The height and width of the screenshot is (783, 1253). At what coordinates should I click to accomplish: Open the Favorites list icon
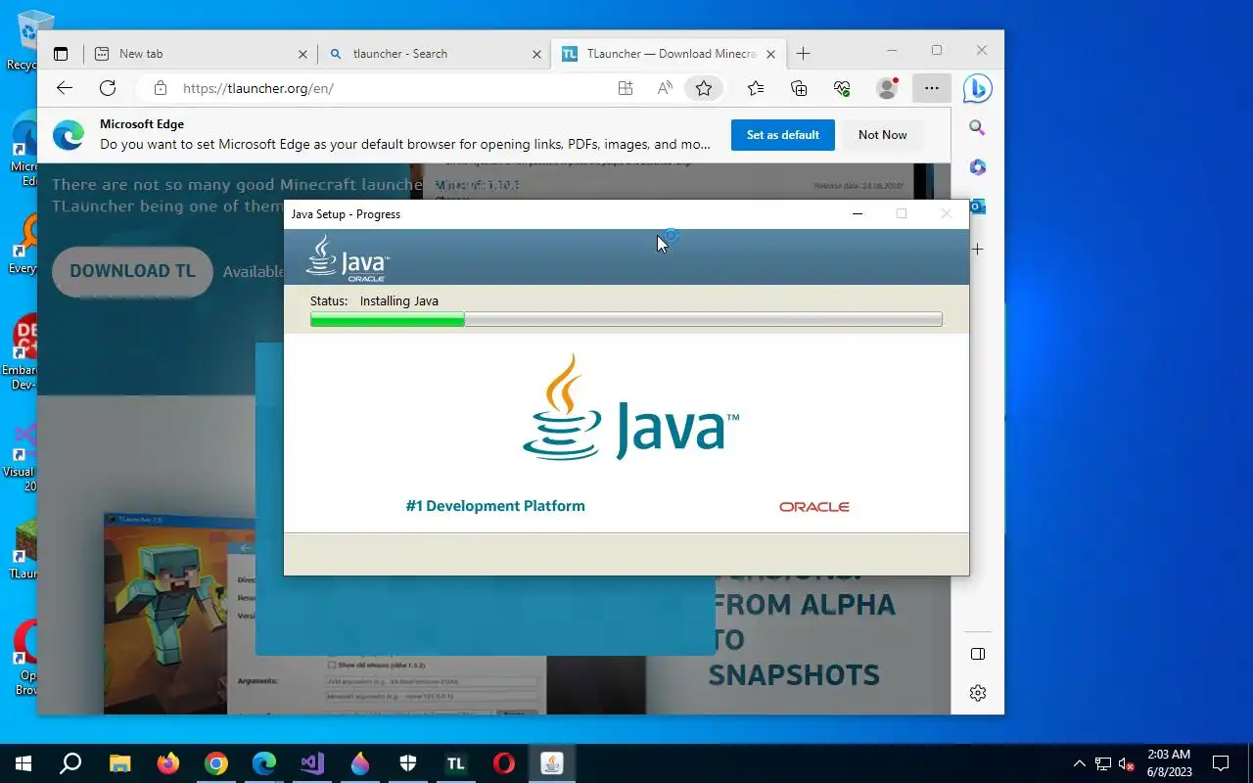tap(756, 88)
